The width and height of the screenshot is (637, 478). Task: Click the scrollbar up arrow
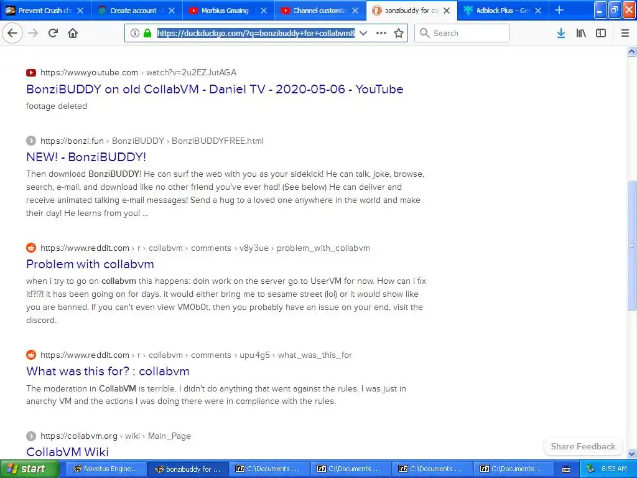tap(632, 52)
